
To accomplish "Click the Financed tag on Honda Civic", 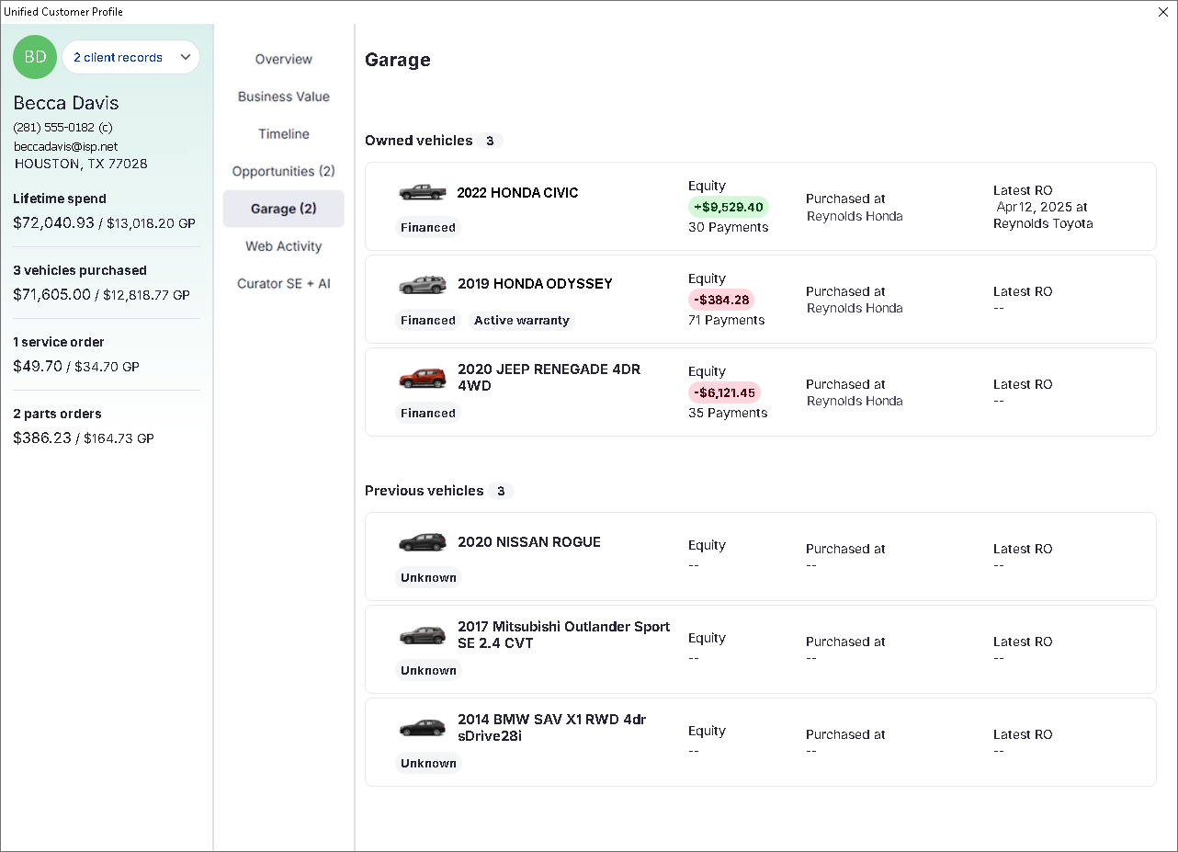I will coord(428,227).
